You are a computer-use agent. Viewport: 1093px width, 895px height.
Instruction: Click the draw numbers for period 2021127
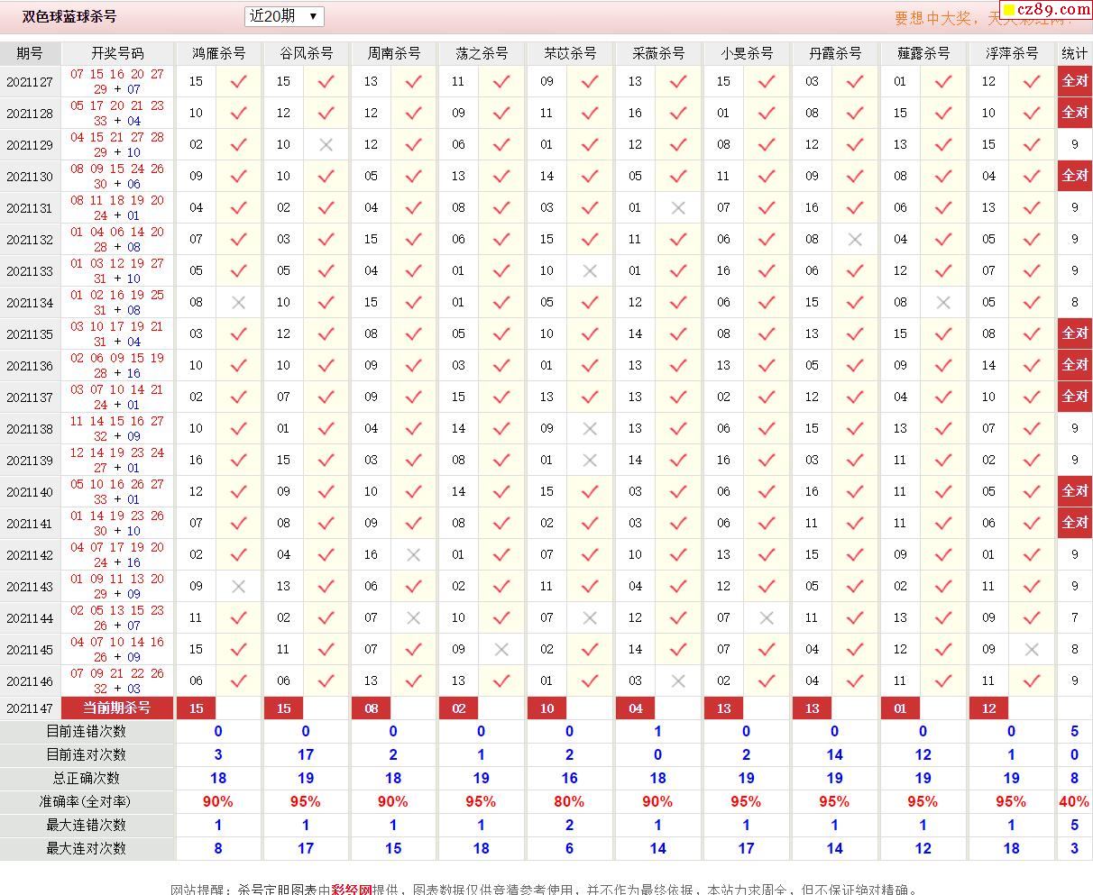tap(117, 81)
